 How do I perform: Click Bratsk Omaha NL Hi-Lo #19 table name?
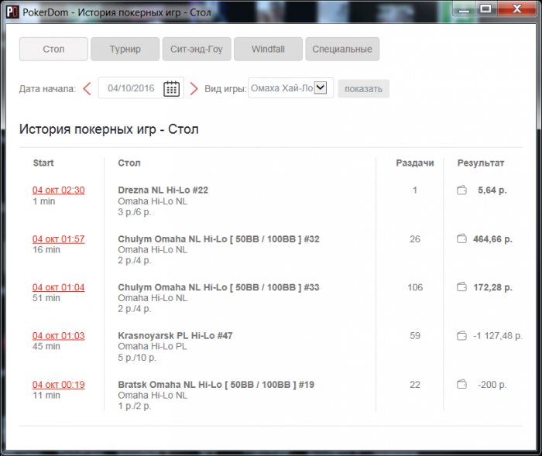(x=216, y=385)
